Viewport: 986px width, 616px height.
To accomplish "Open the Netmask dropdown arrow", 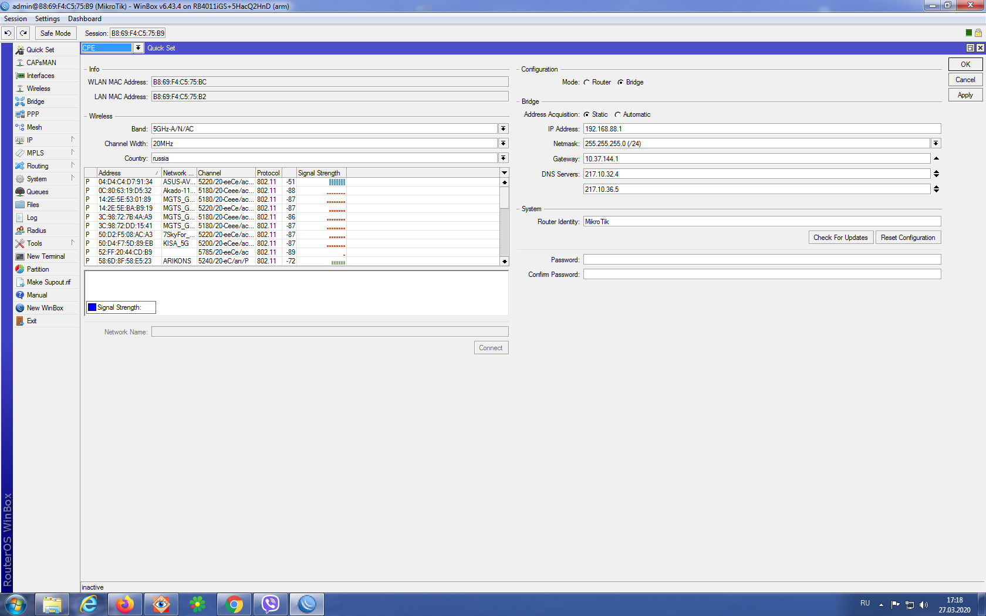I will [x=936, y=143].
